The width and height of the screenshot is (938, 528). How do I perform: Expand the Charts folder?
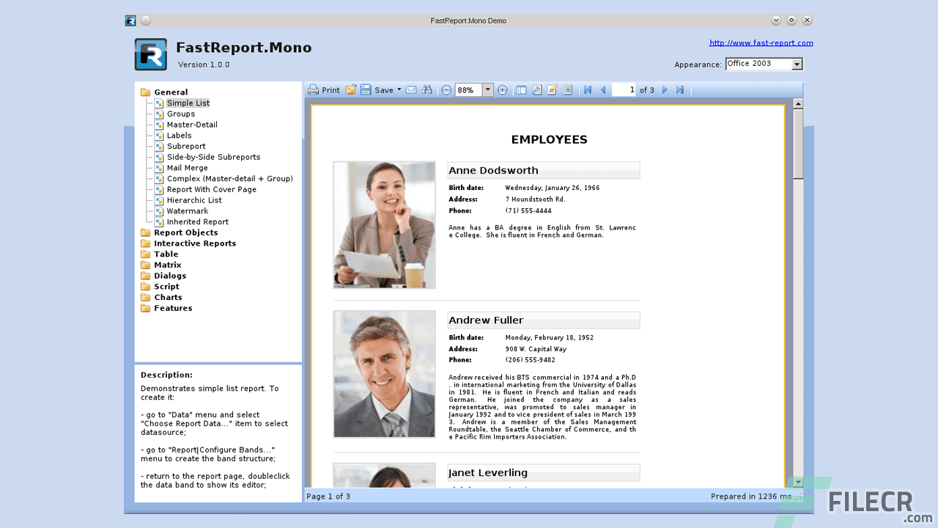(x=161, y=297)
